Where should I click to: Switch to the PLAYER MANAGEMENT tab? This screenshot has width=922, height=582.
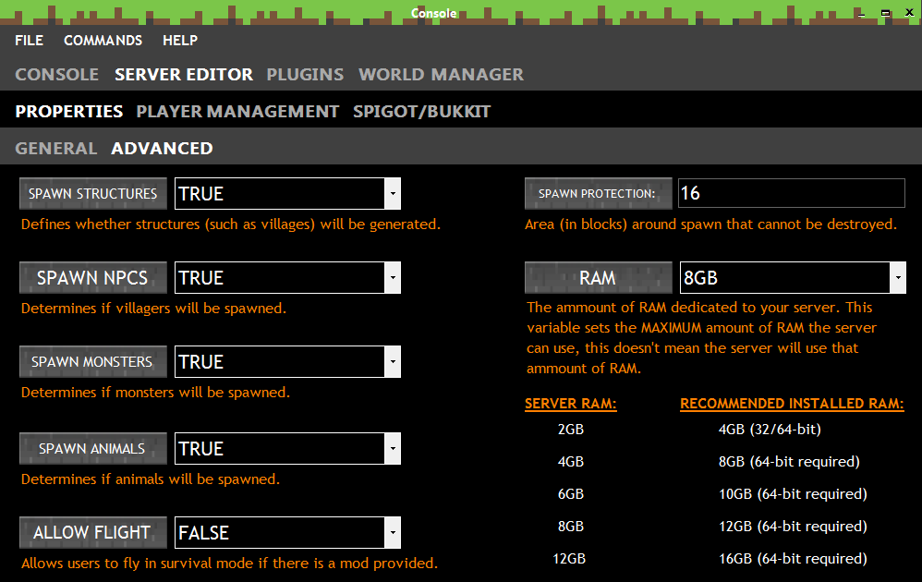pos(237,110)
